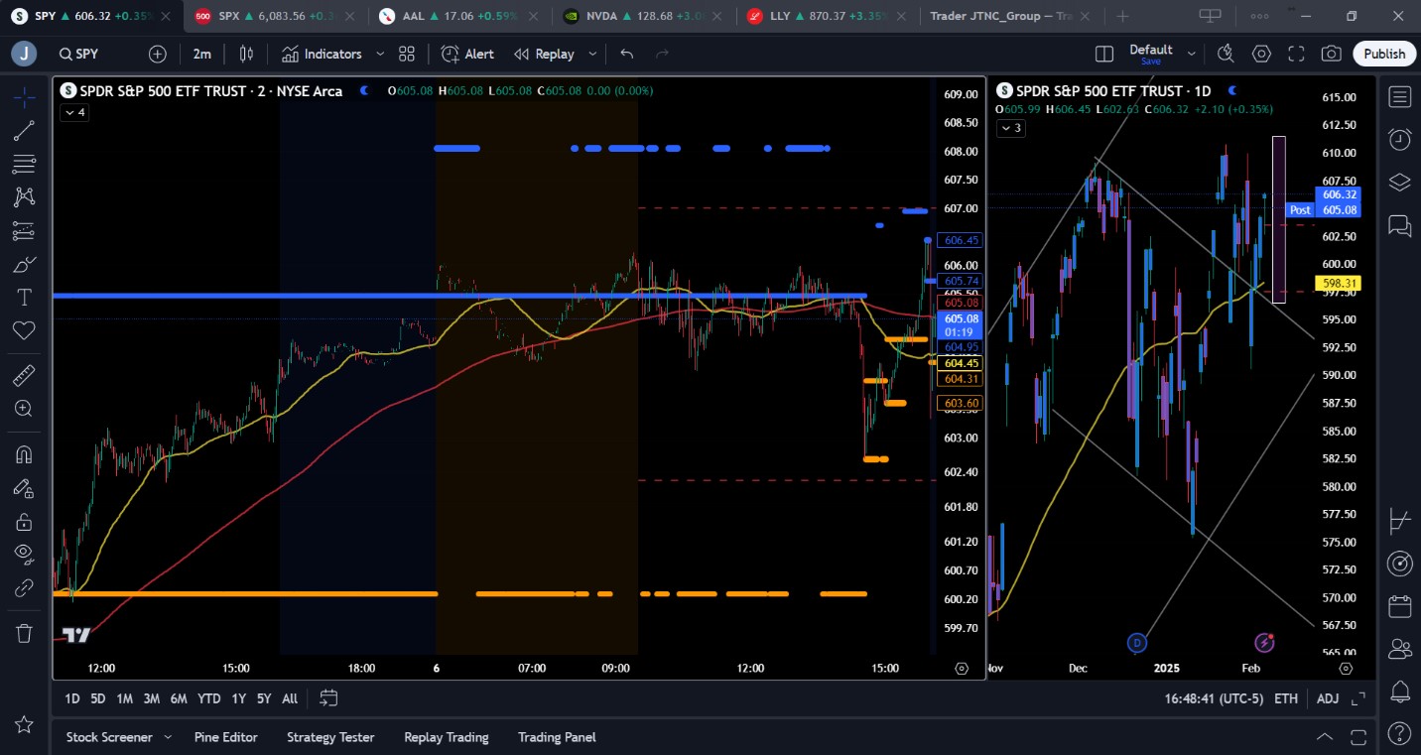Toggle the scale icon beside ADJ
The height and width of the screenshot is (755, 1421).
point(1358,698)
